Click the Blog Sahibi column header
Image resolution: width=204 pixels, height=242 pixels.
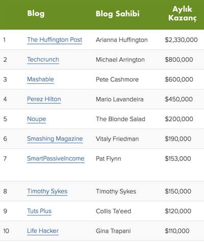(x=117, y=13)
